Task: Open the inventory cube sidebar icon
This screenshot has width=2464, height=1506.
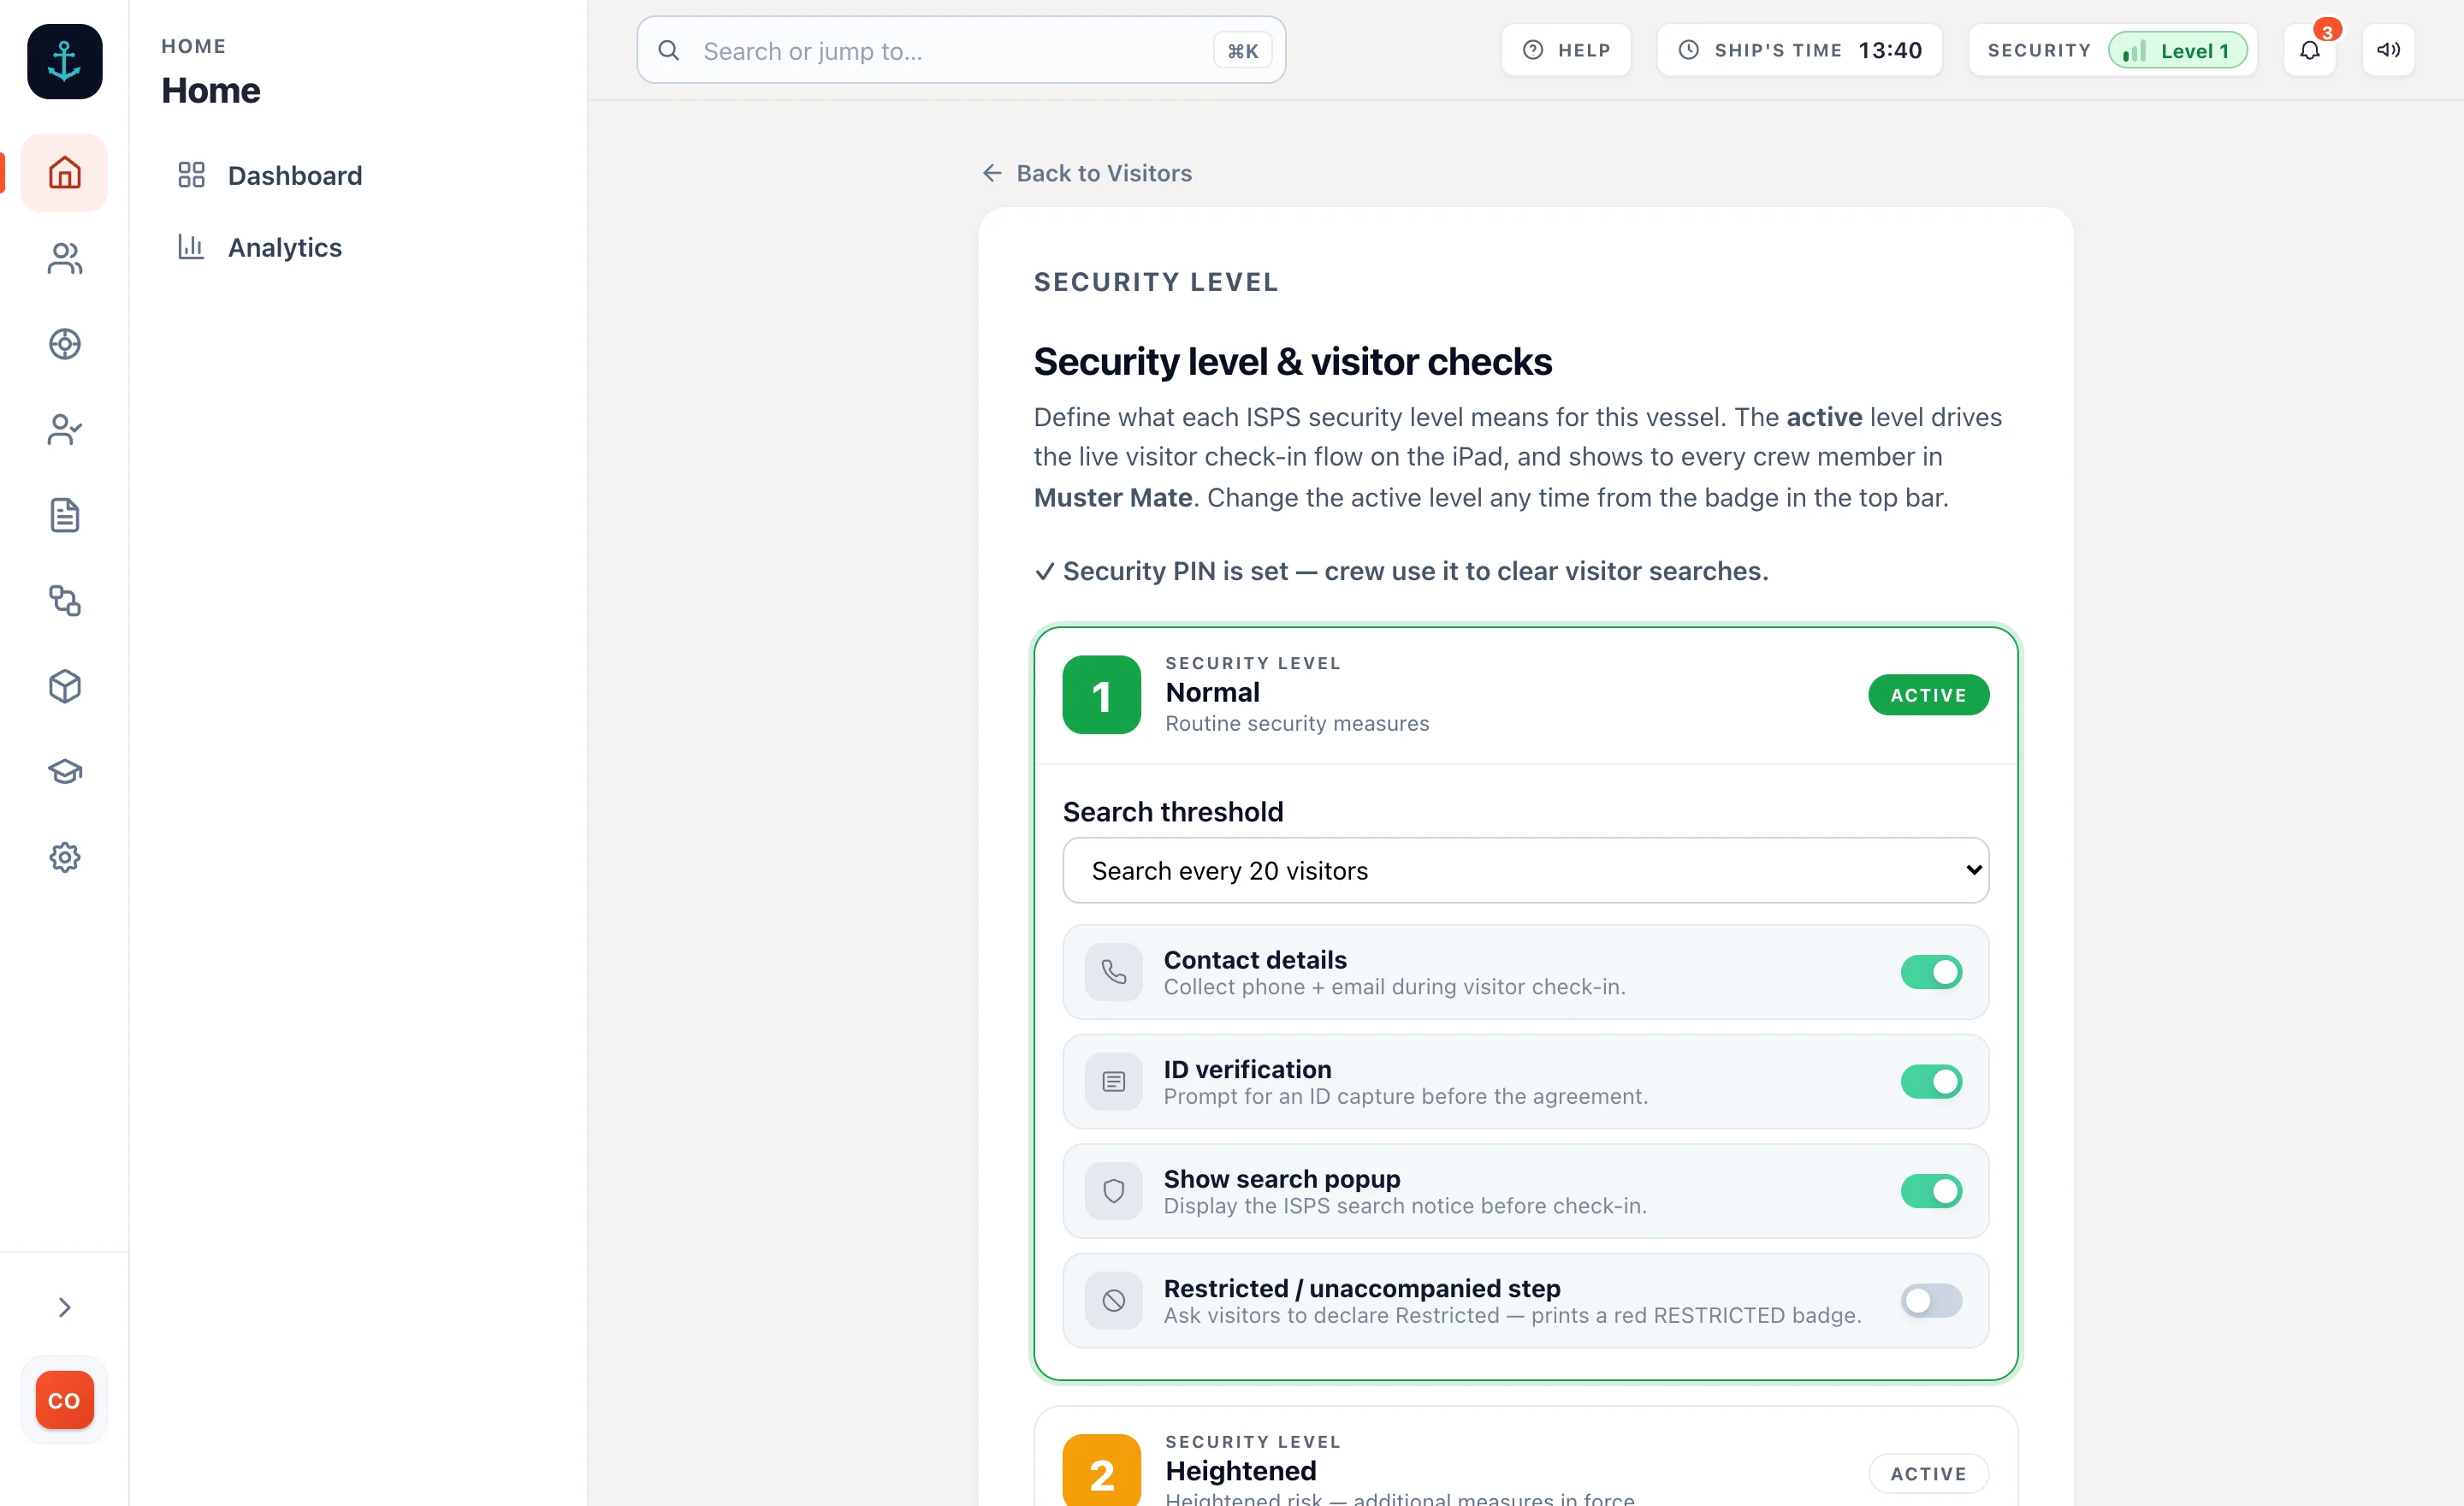Action: tap(64, 686)
